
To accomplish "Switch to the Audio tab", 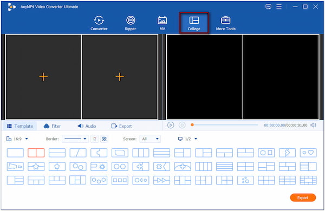I will (x=87, y=126).
